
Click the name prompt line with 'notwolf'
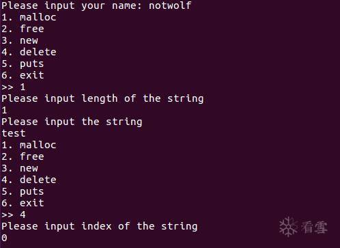[96, 5]
